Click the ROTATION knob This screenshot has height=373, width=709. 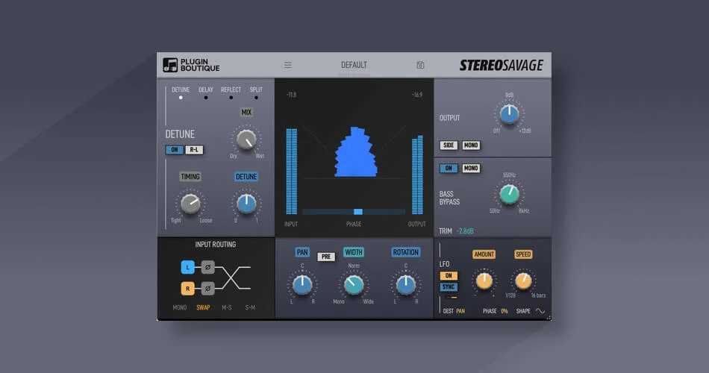coord(405,284)
